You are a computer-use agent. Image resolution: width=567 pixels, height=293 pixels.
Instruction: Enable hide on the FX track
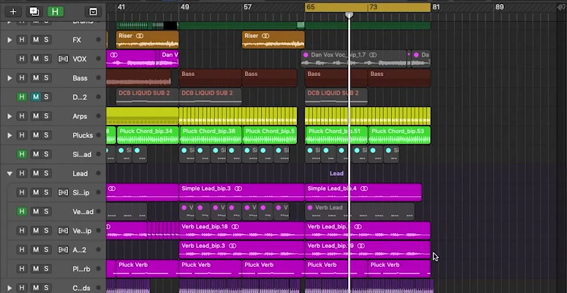click(21, 40)
